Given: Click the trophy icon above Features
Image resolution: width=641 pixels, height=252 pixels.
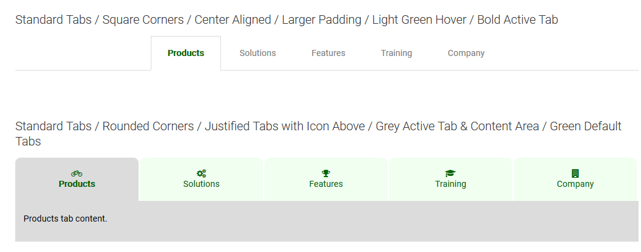Looking at the screenshot, I should 326,173.
